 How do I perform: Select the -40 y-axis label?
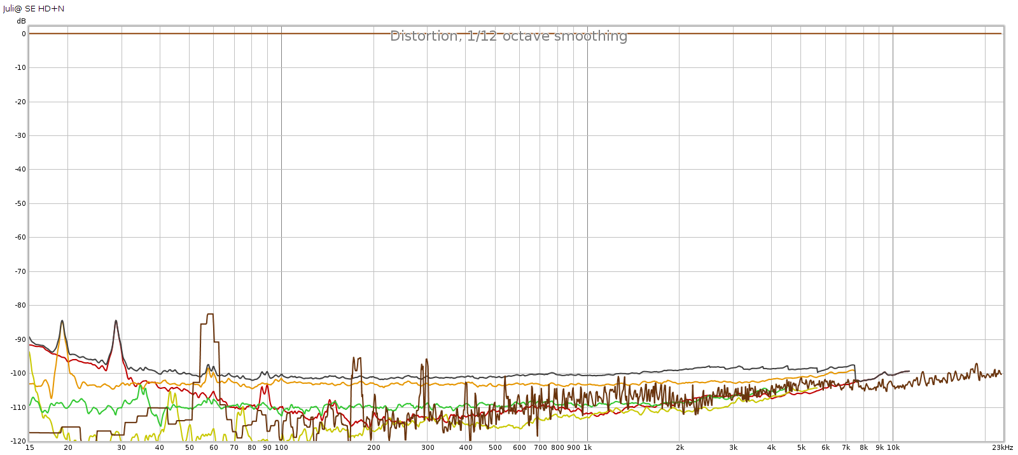pos(20,169)
